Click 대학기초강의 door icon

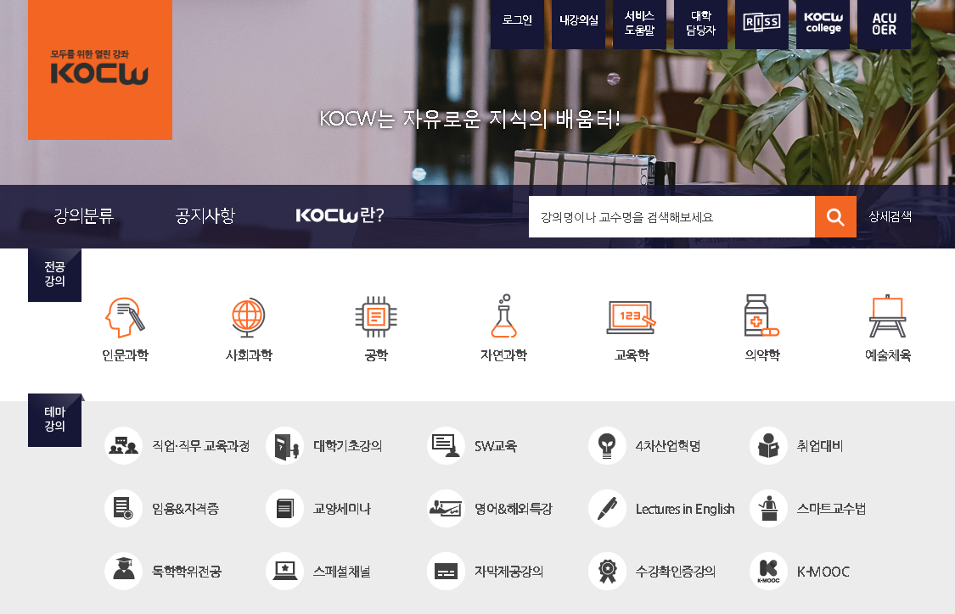285,446
